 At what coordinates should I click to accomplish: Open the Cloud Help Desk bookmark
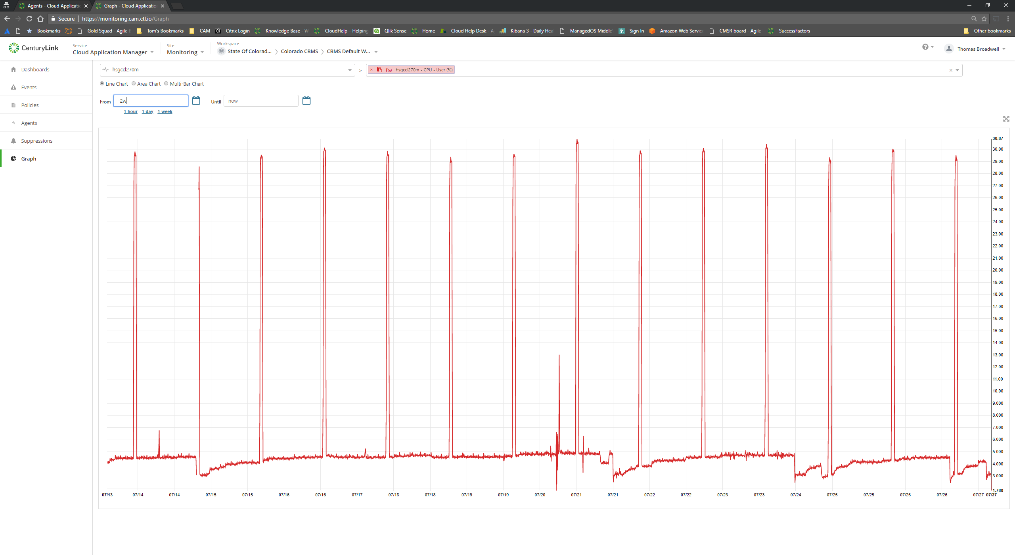(467, 31)
